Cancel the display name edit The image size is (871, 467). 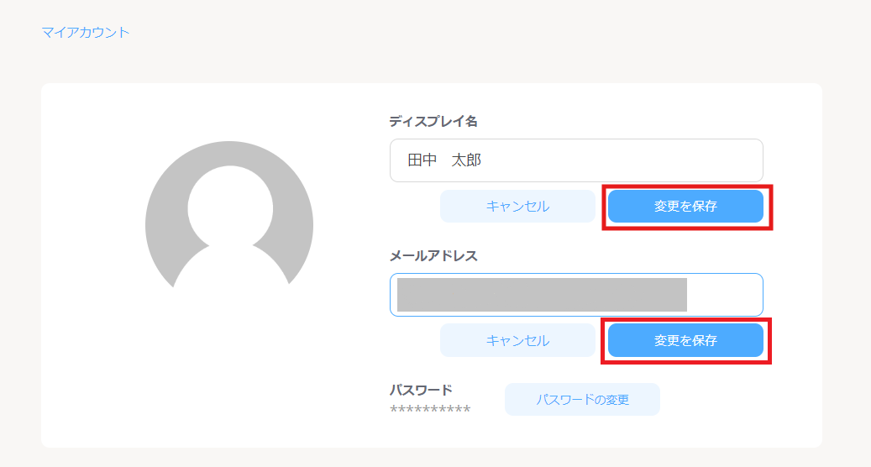517,207
